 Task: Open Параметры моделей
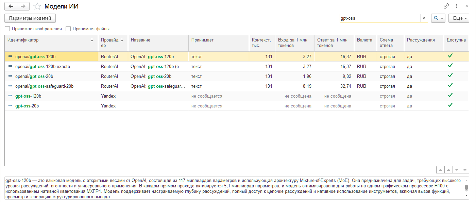click(x=30, y=18)
